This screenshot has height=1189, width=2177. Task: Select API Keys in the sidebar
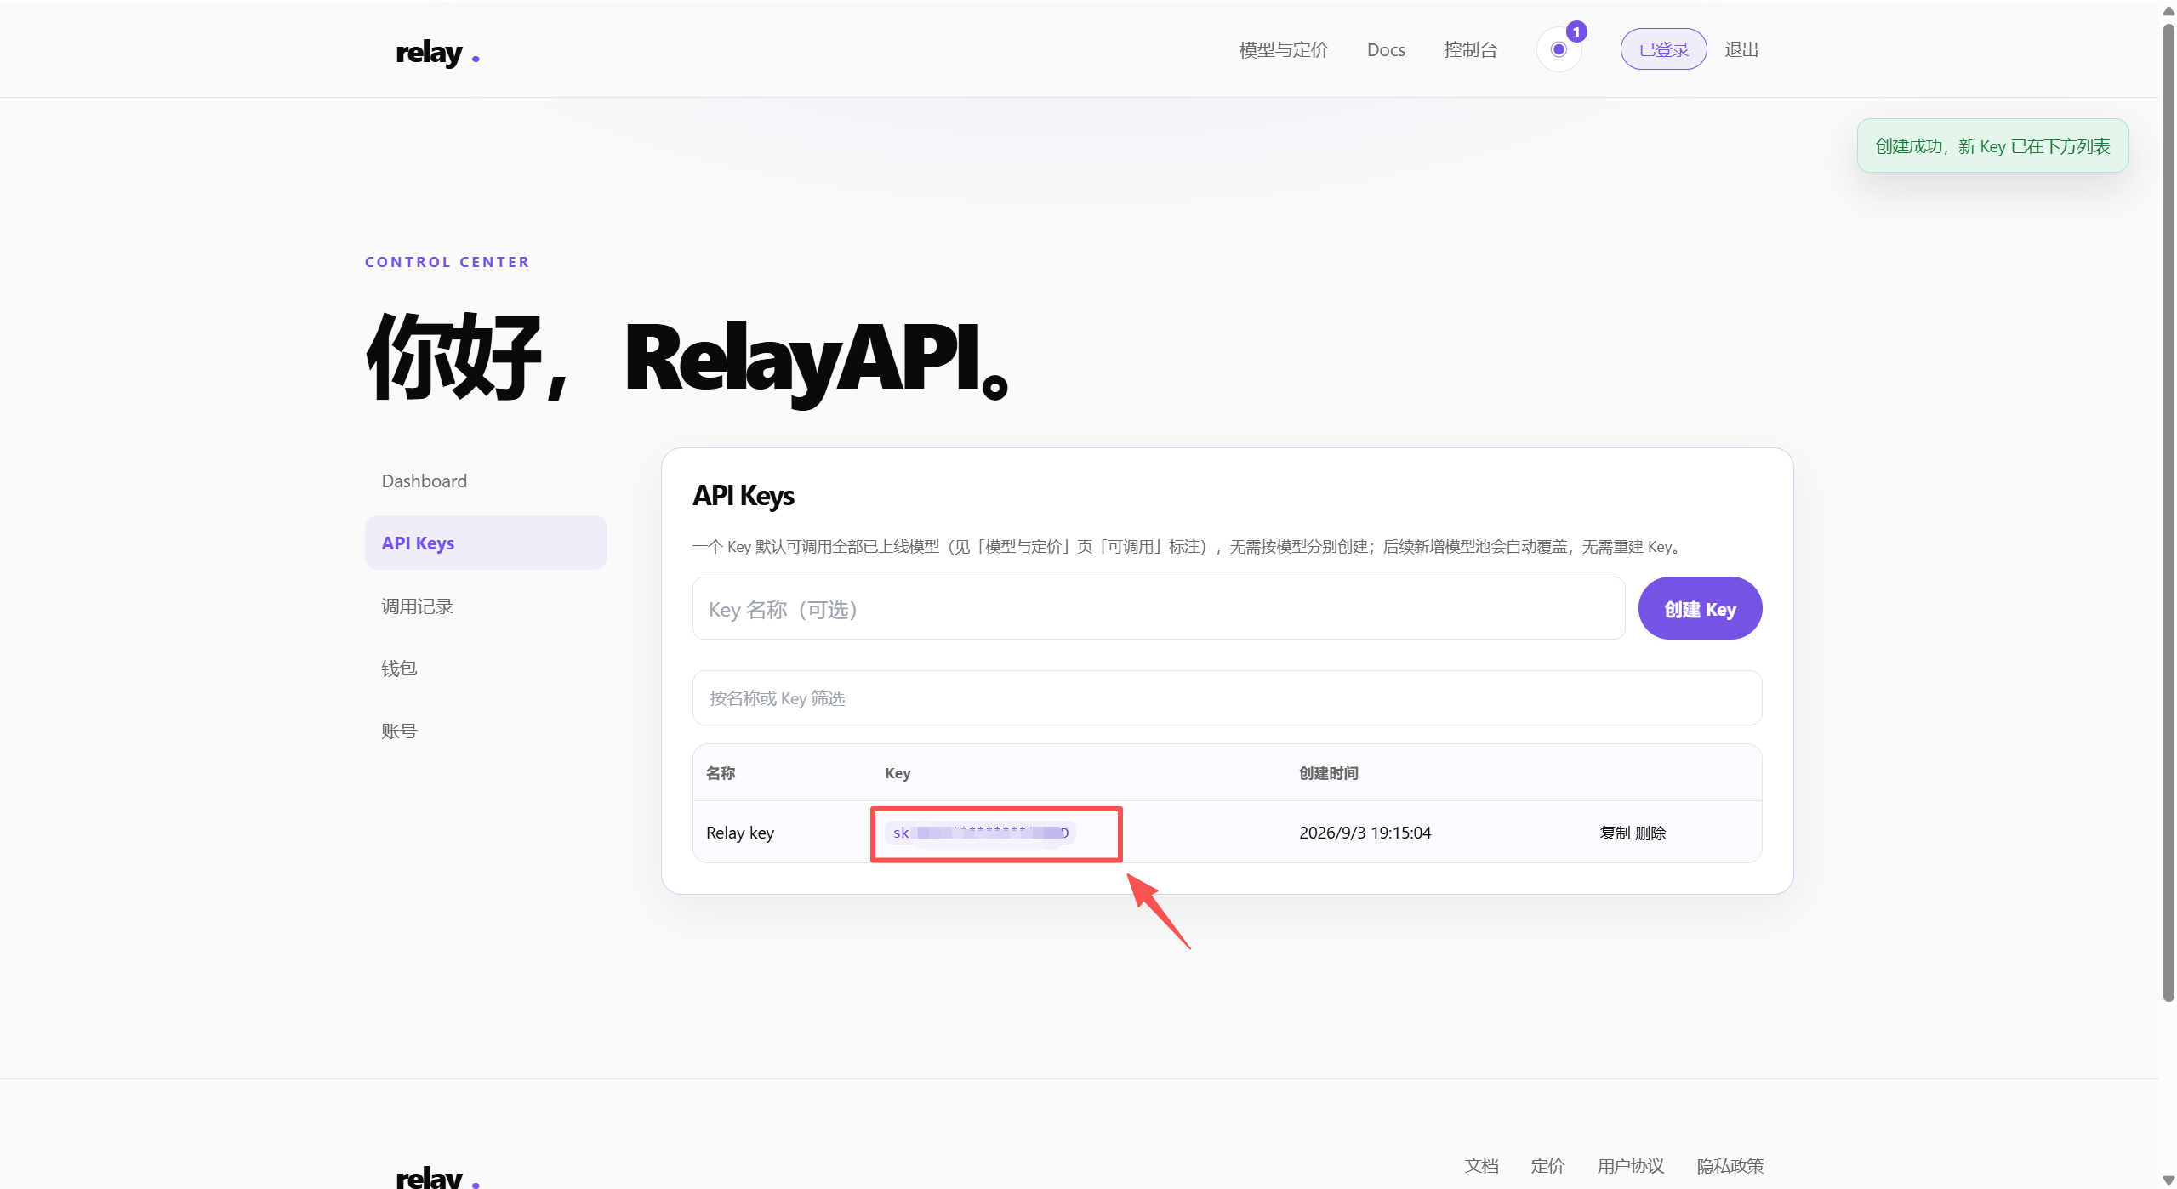coord(486,543)
